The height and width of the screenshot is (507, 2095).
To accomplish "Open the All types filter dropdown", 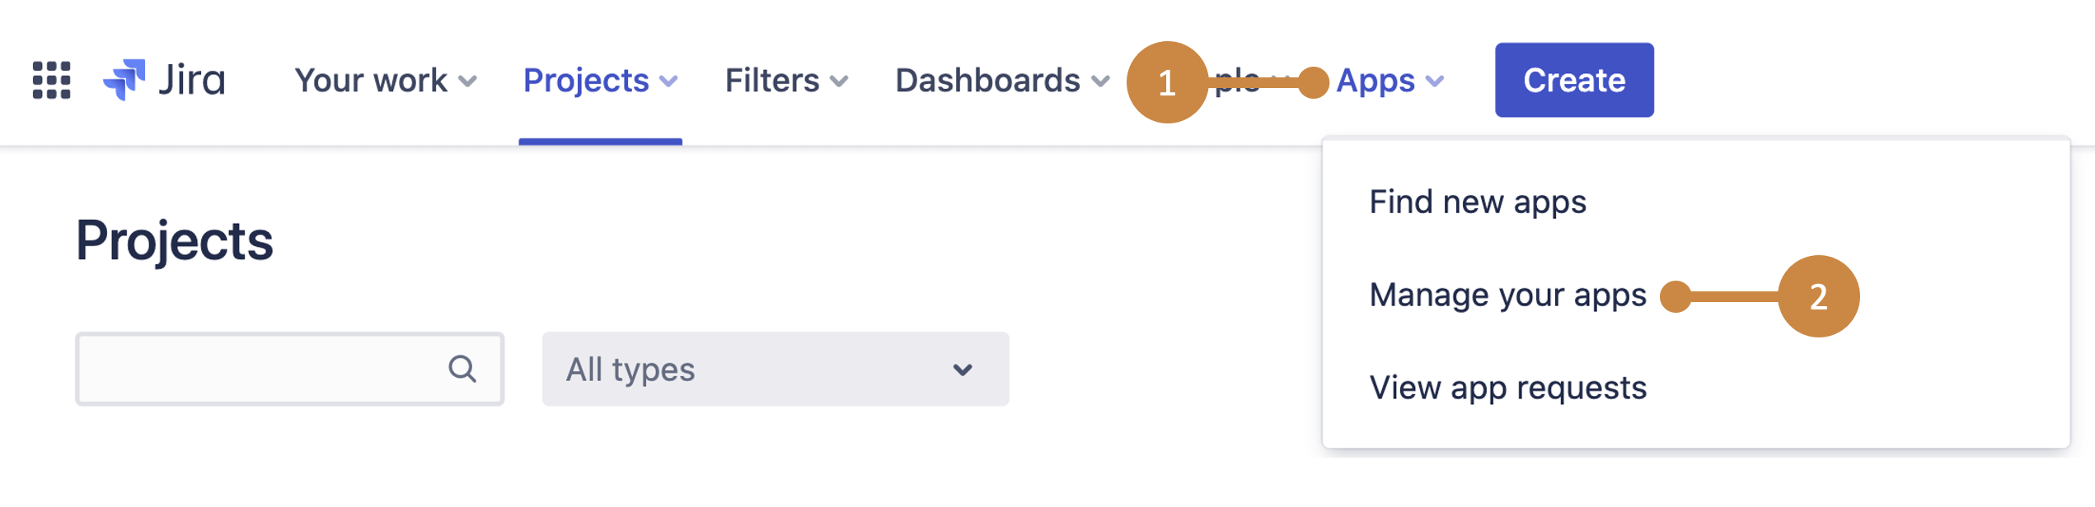I will (x=775, y=369).
